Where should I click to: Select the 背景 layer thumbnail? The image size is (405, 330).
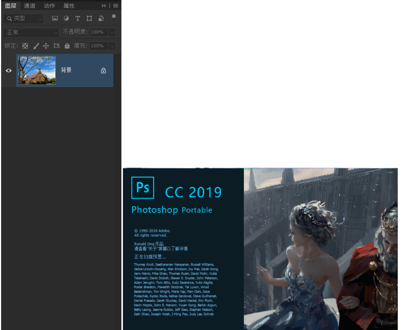click(x=37, y=70)
